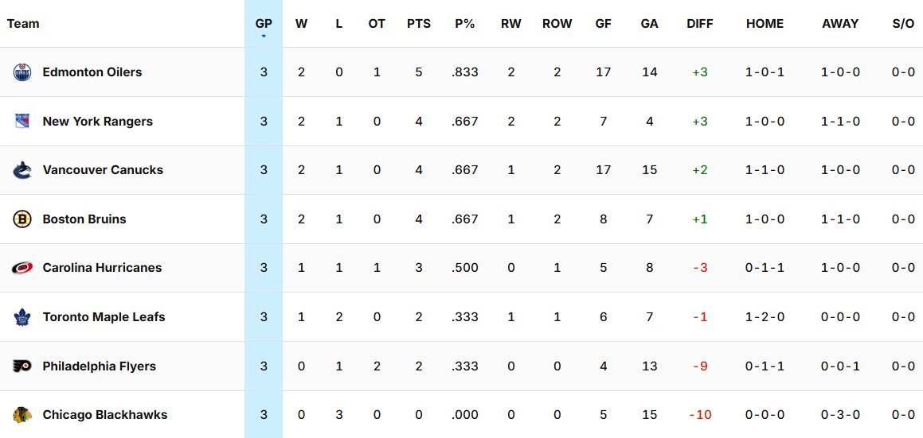
Task: Click the New York Rangers logo icon
Action: click(x=22, y=121)
